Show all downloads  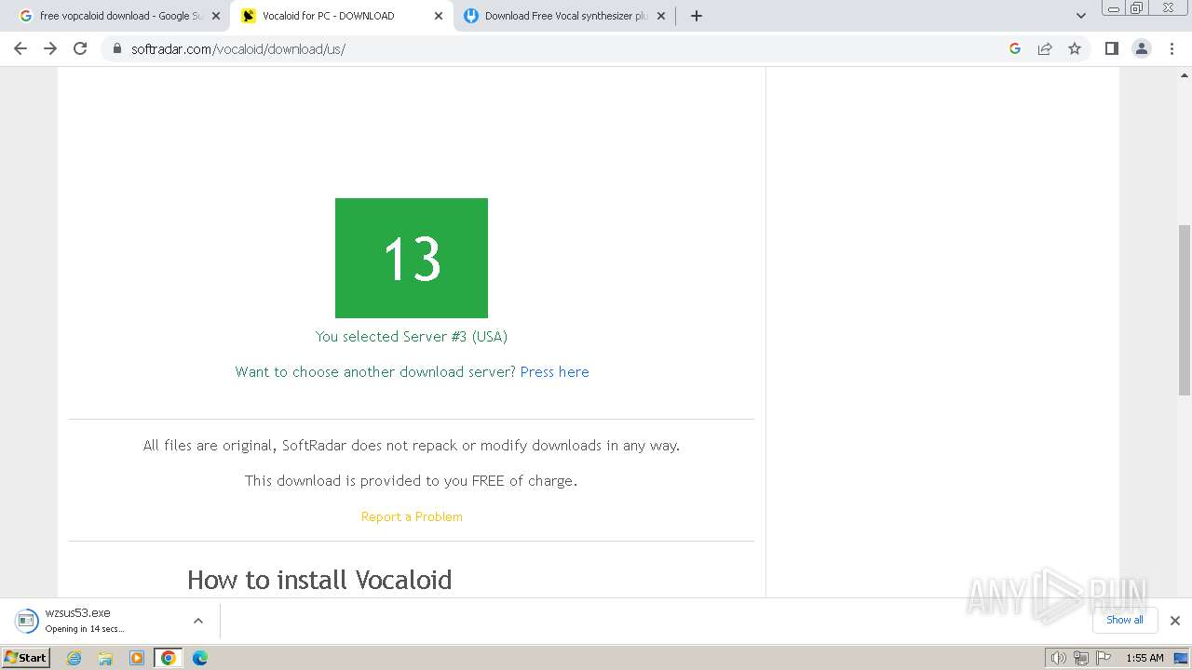coord(1125,620)
